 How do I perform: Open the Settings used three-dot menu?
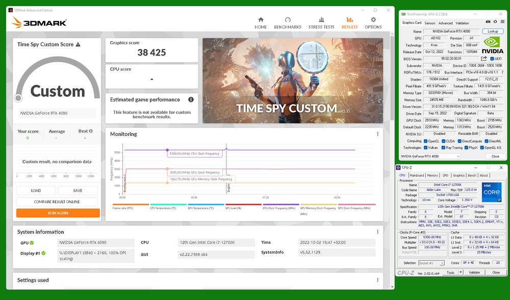point(377,280)
